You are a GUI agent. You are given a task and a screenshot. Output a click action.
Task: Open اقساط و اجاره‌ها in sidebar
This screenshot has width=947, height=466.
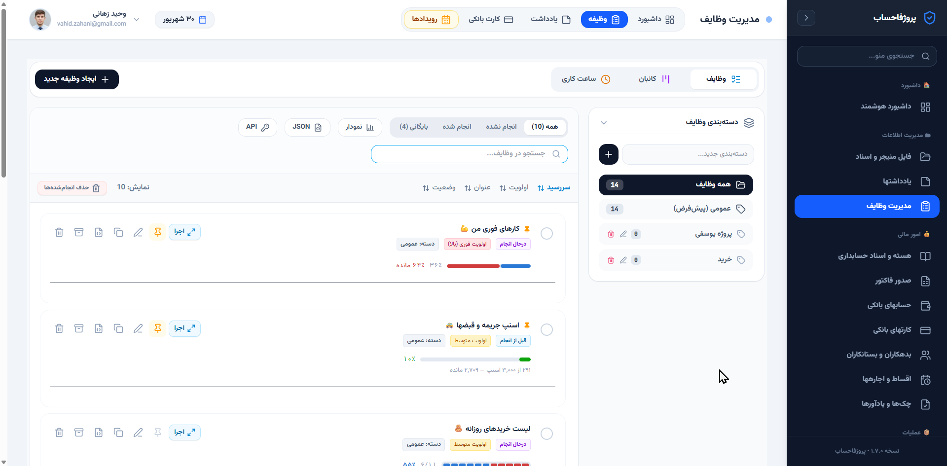867,380
